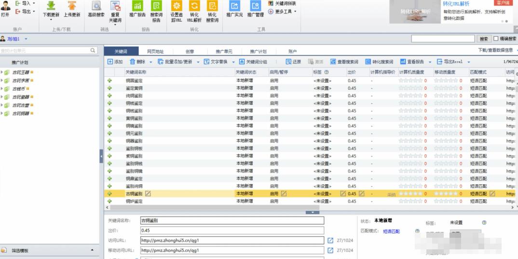This screenshot has height=259, width=518.
Task: Click the search magnifier in plan search box
Action: 93,51
